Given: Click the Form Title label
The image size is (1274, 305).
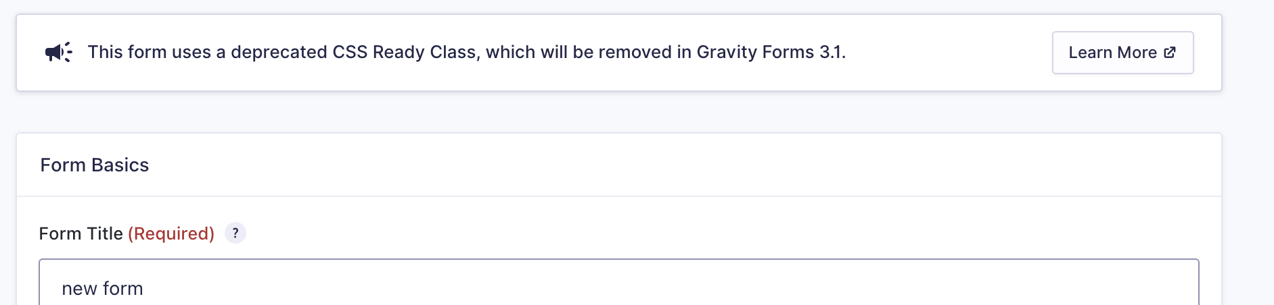Looking at the screenshot, I should [81, 233].
